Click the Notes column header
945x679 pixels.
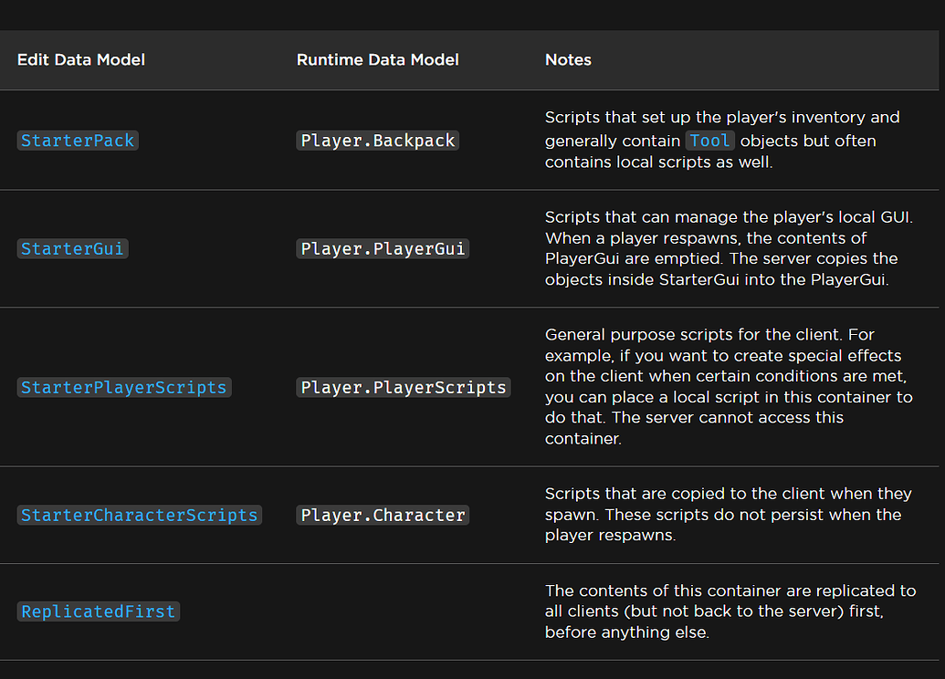[568, 59]
